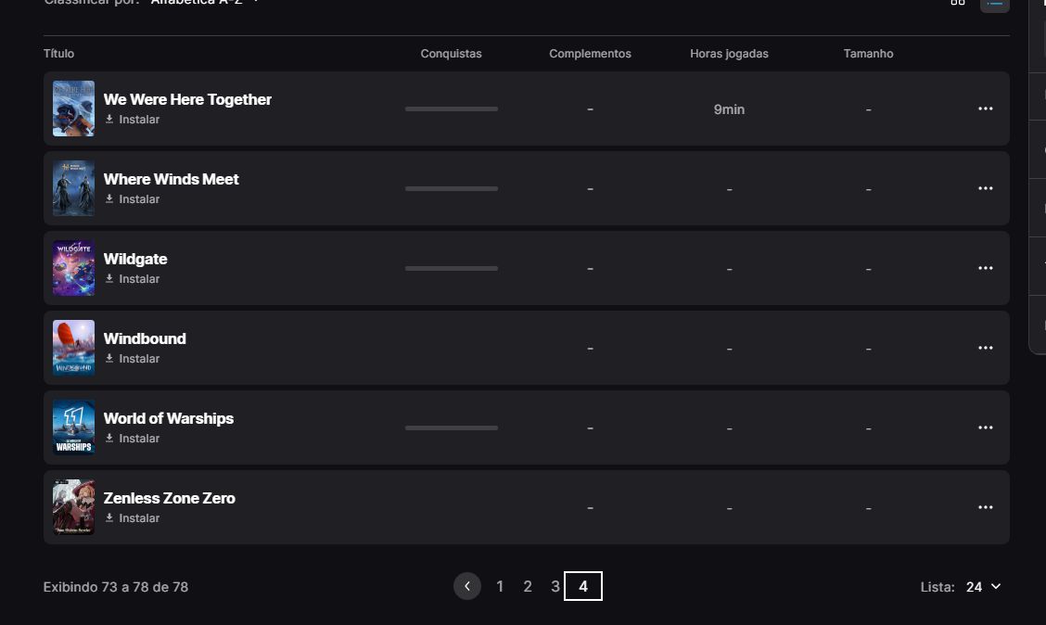Jump to page 3

[555, 586]
